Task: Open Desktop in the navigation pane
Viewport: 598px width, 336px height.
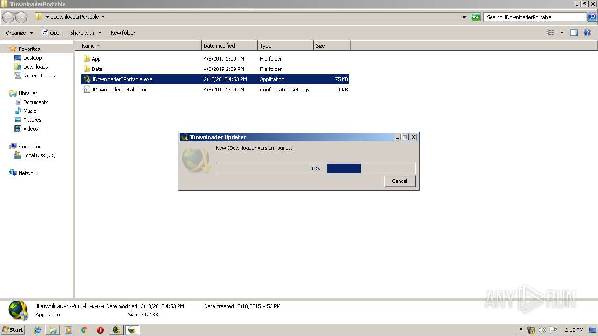Action: [x=32, y=58]
